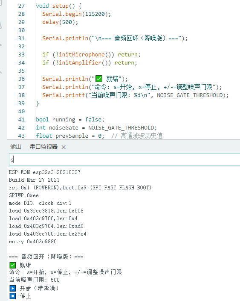Click the closing brace on line 39
This screenshot has height=301, width=240.
click(38, 103)
